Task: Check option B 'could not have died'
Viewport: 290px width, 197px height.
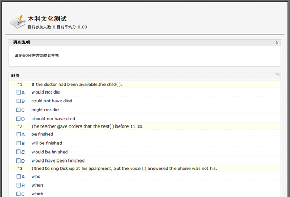Action: 19,101
